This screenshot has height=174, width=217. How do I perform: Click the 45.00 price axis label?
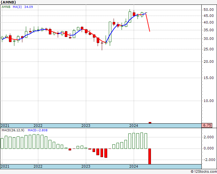tap(209, 16)
